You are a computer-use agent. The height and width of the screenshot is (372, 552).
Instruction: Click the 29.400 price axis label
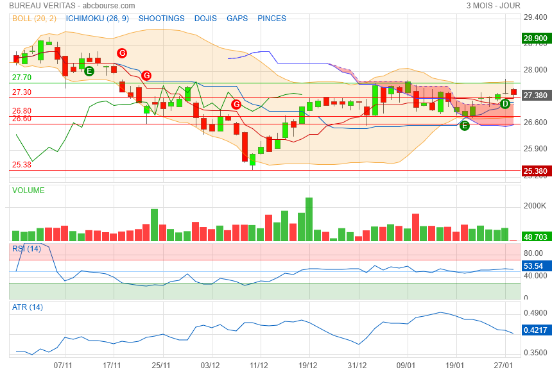[535, 17]
